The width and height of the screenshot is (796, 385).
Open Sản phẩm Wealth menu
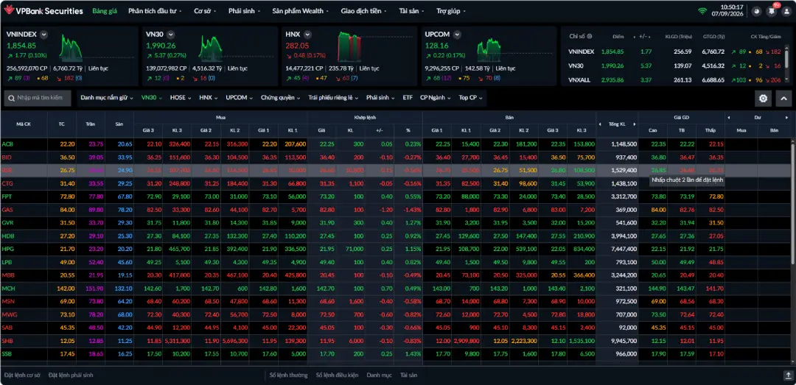[300, 11]
